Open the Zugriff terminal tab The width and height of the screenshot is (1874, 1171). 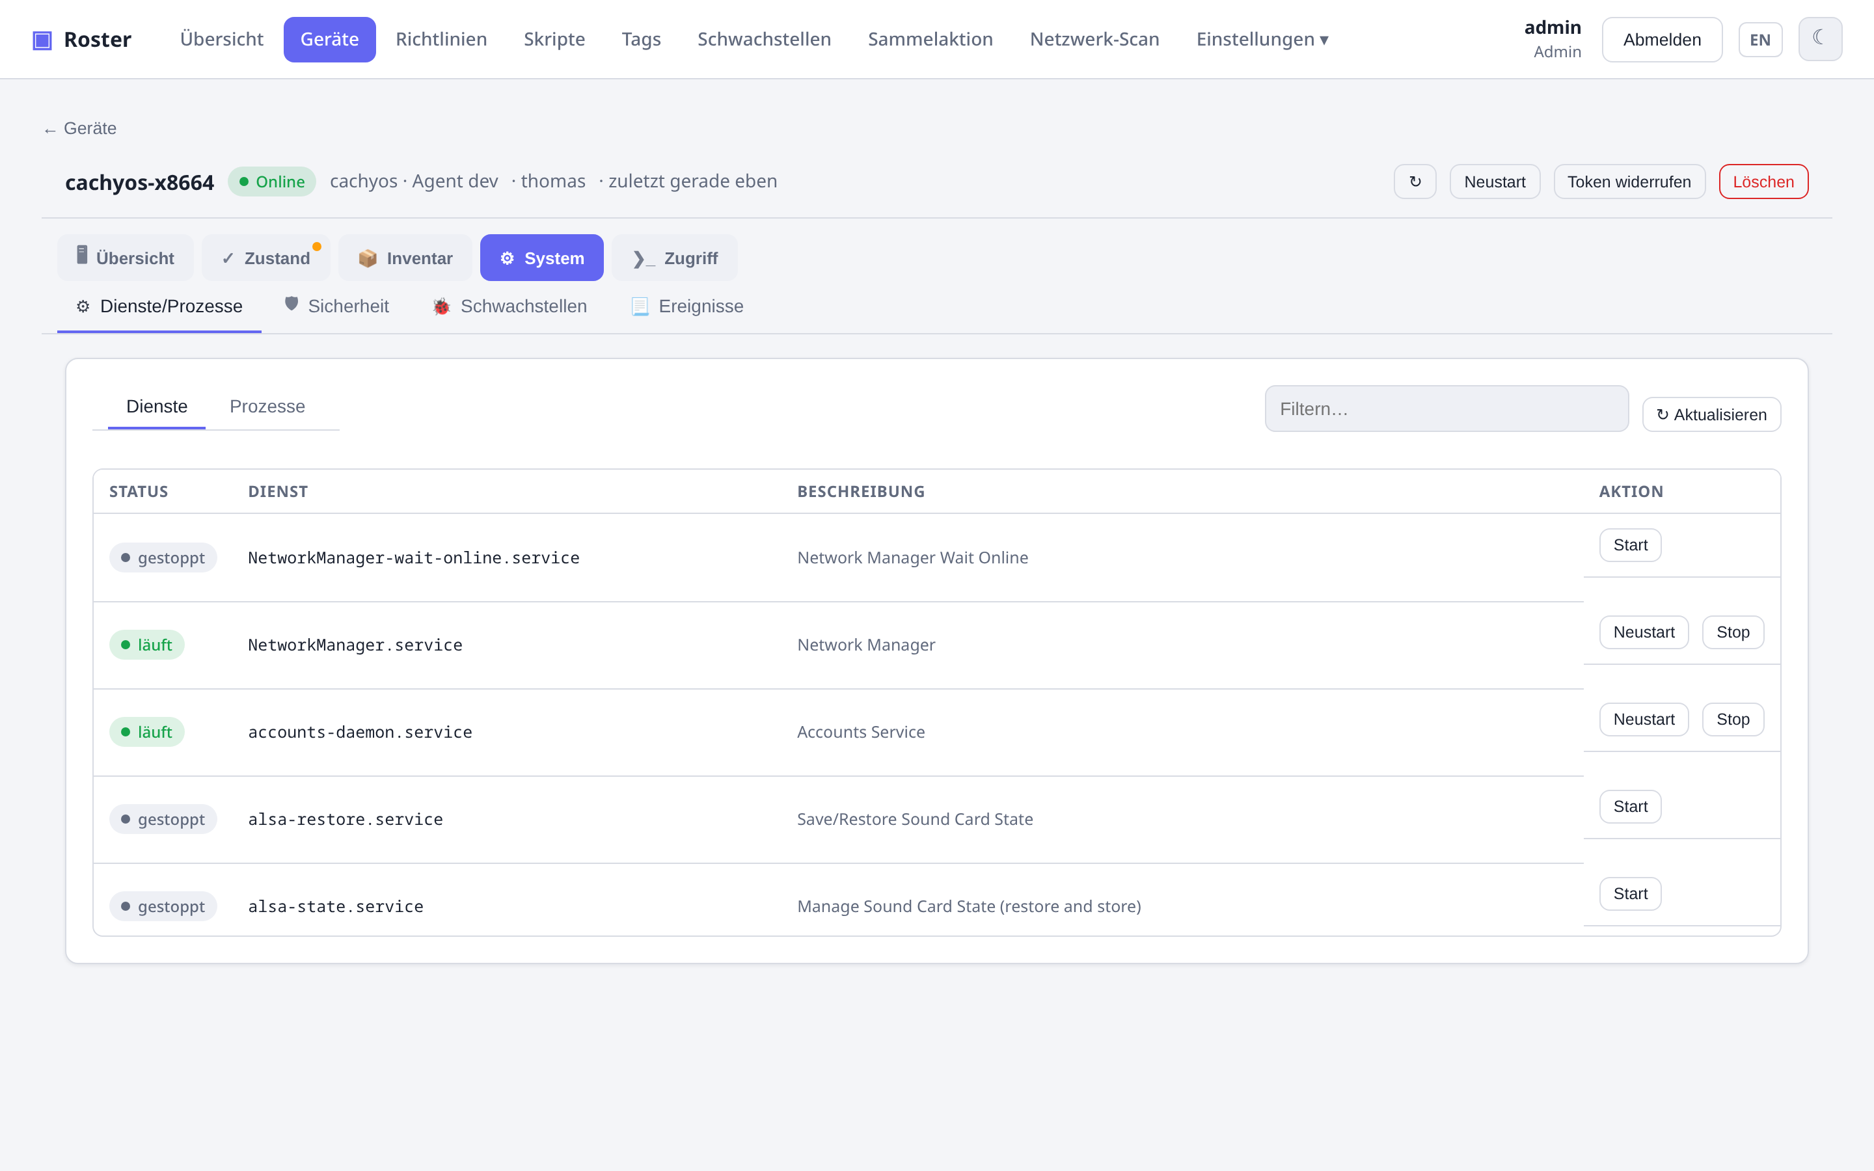(675, 257)
